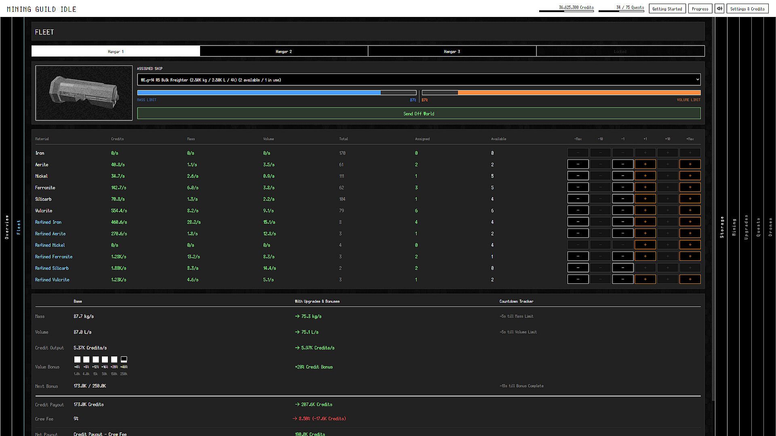Screen dimensions: 776x436
Task: Open the Mining side panel
Action: 734,227
